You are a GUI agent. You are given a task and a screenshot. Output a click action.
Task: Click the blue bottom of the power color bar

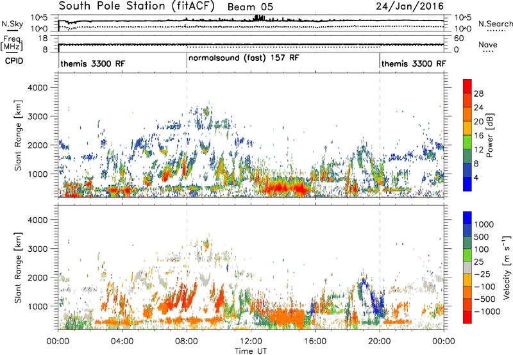(x=467, y=184)
